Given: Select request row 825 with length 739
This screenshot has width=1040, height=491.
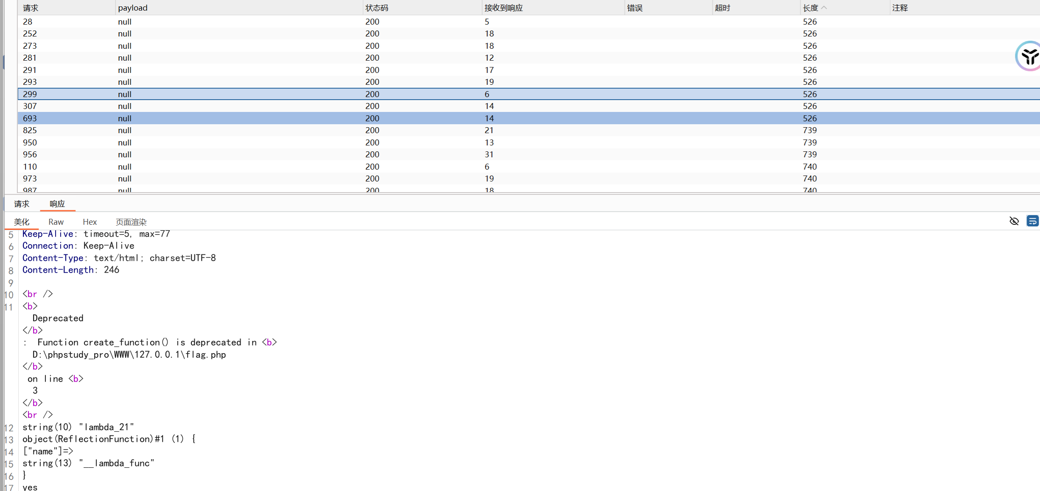Looking at the screenshot, I should 30,130.
